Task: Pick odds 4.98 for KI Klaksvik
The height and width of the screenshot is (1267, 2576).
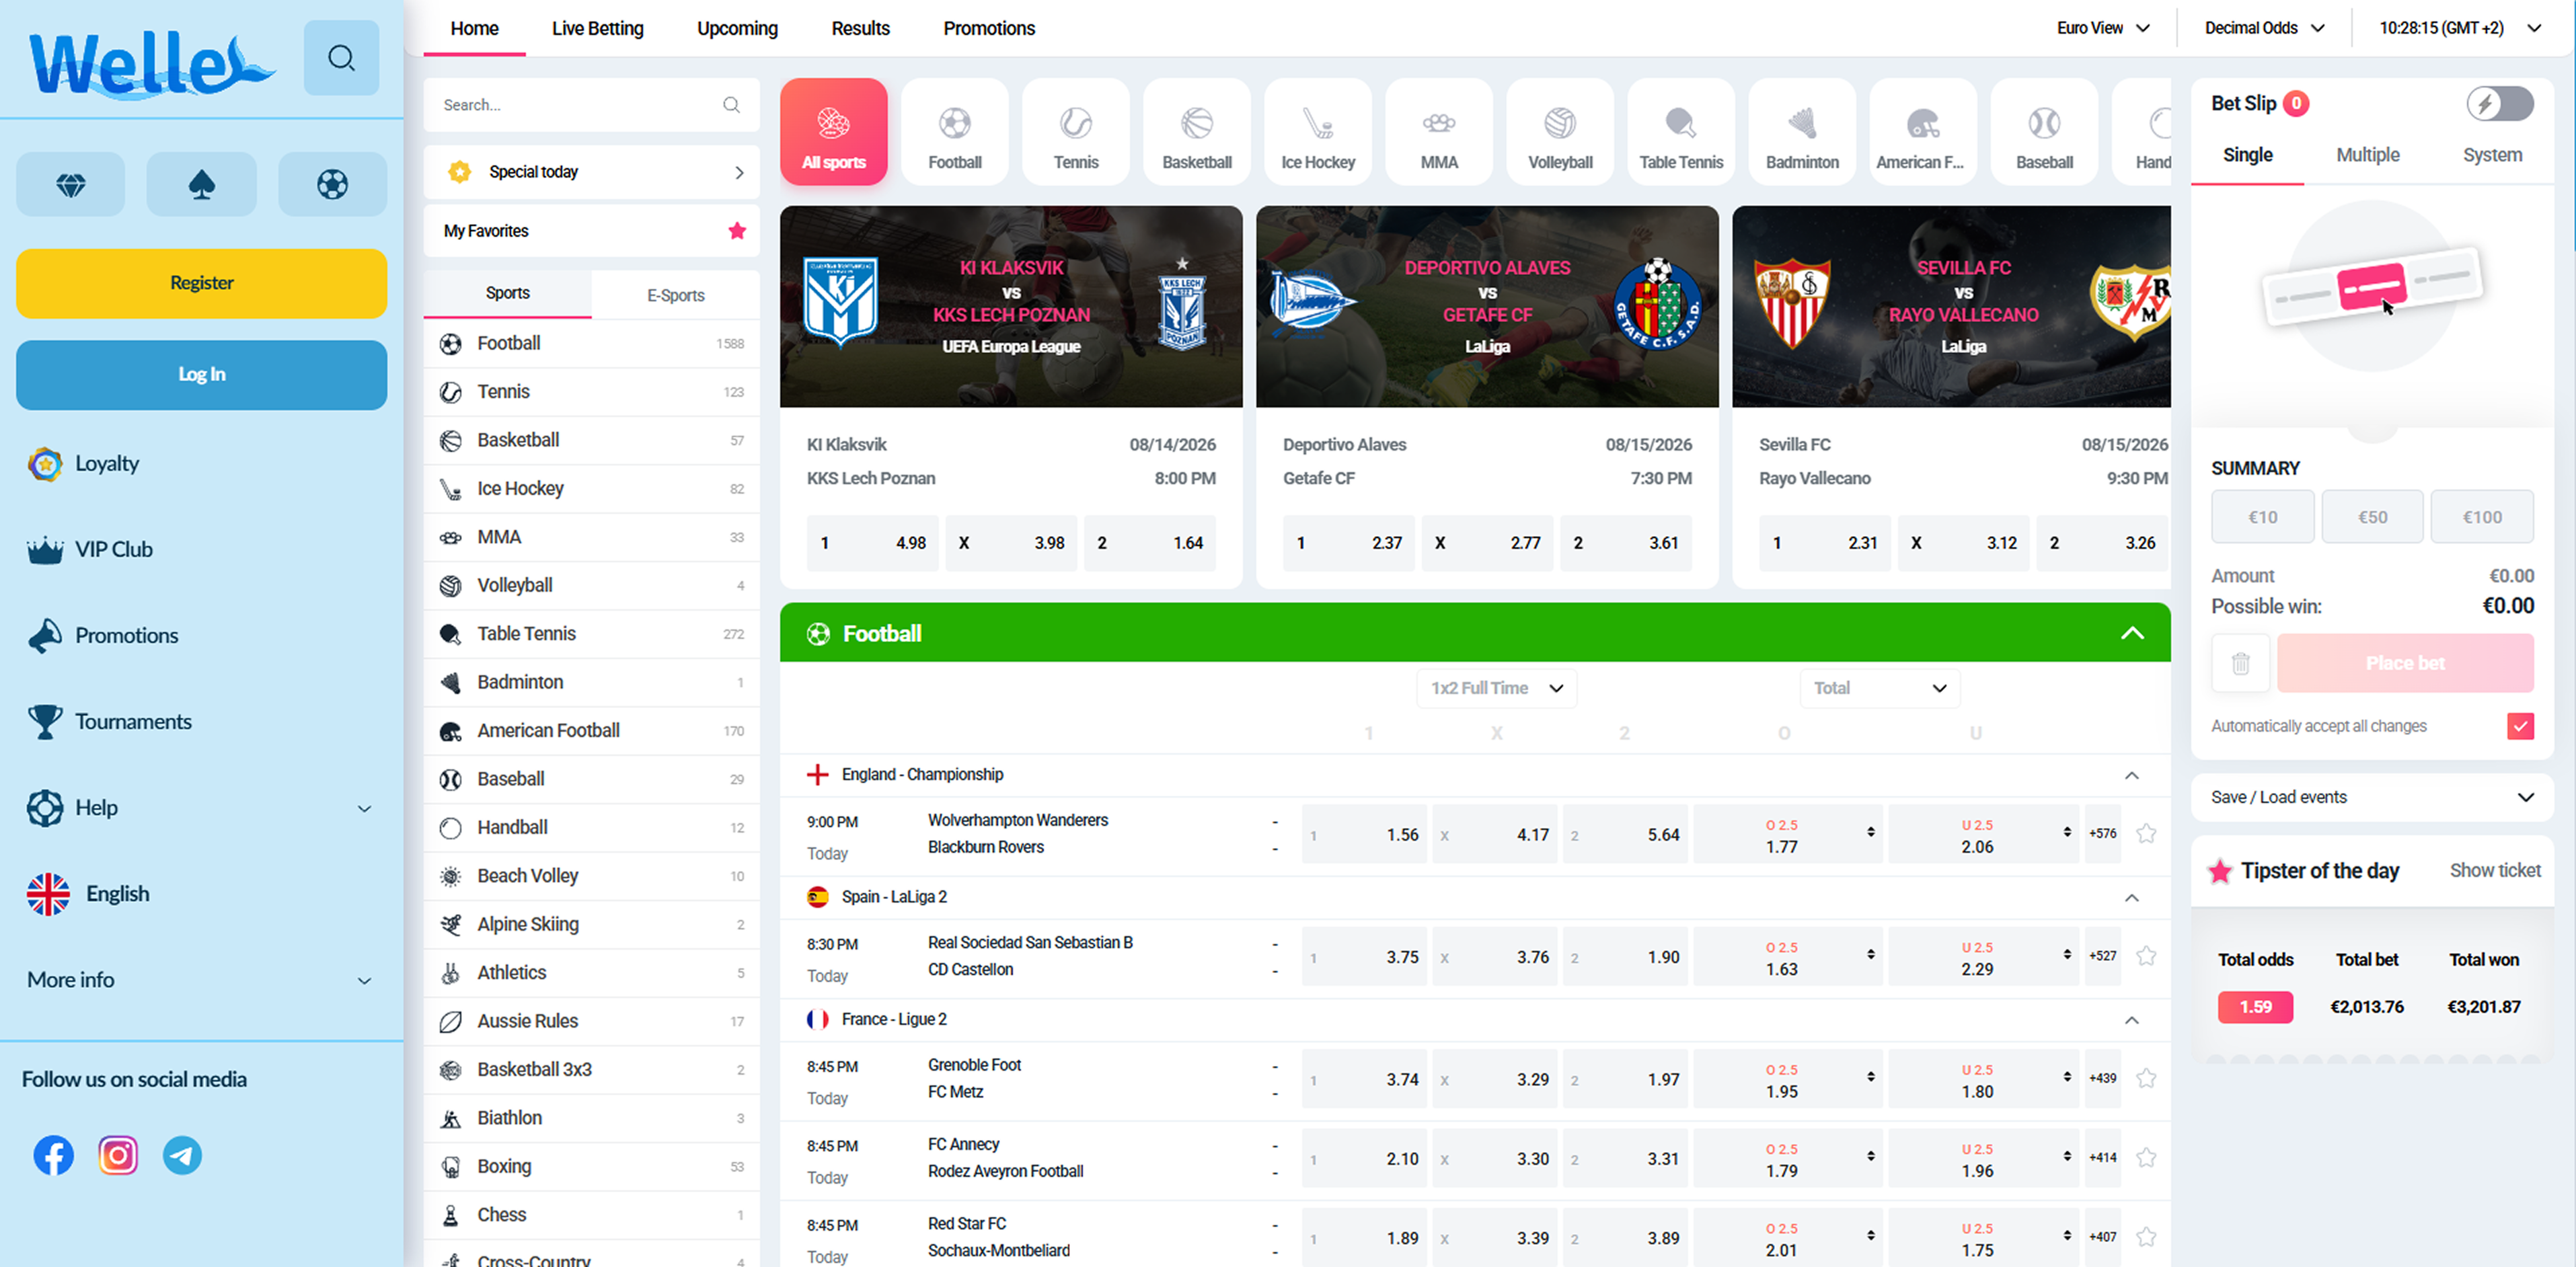Action: (x=872, y=543)
